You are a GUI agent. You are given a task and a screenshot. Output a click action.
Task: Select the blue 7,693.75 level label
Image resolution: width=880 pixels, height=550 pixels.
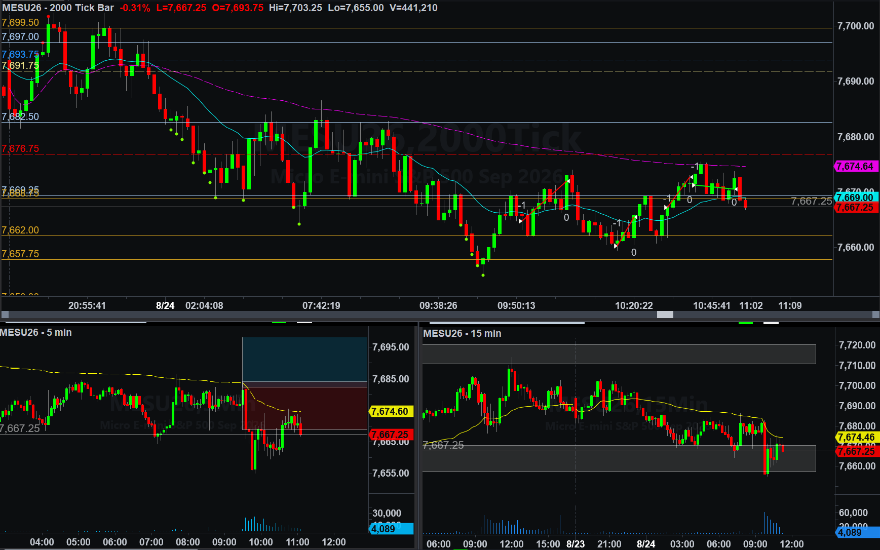(20, 54)
